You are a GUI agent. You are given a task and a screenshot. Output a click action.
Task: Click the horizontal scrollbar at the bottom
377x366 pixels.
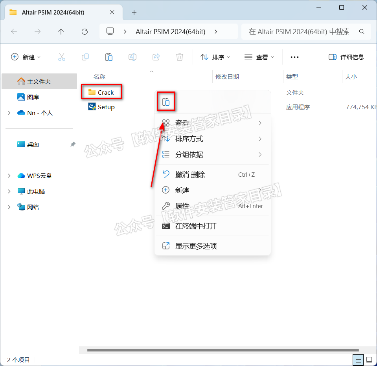223,350
